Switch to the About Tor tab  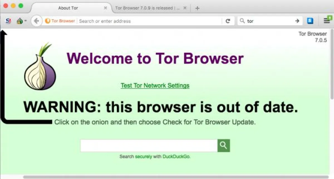(x=68, y=8)
